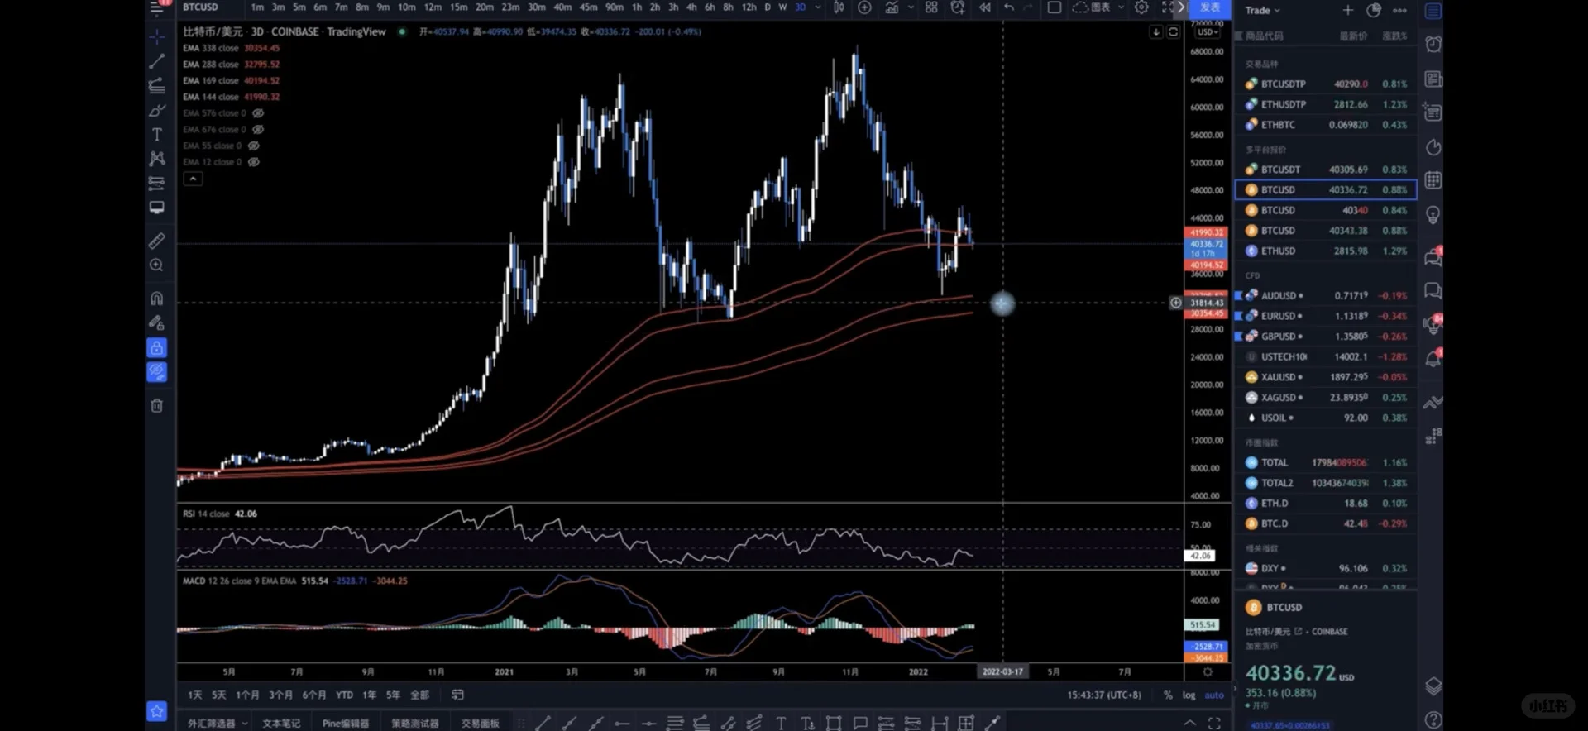This screenshot has height=731, width=1588.
Task: Select the DXY row in watchlist
Action: (1326, 568)
